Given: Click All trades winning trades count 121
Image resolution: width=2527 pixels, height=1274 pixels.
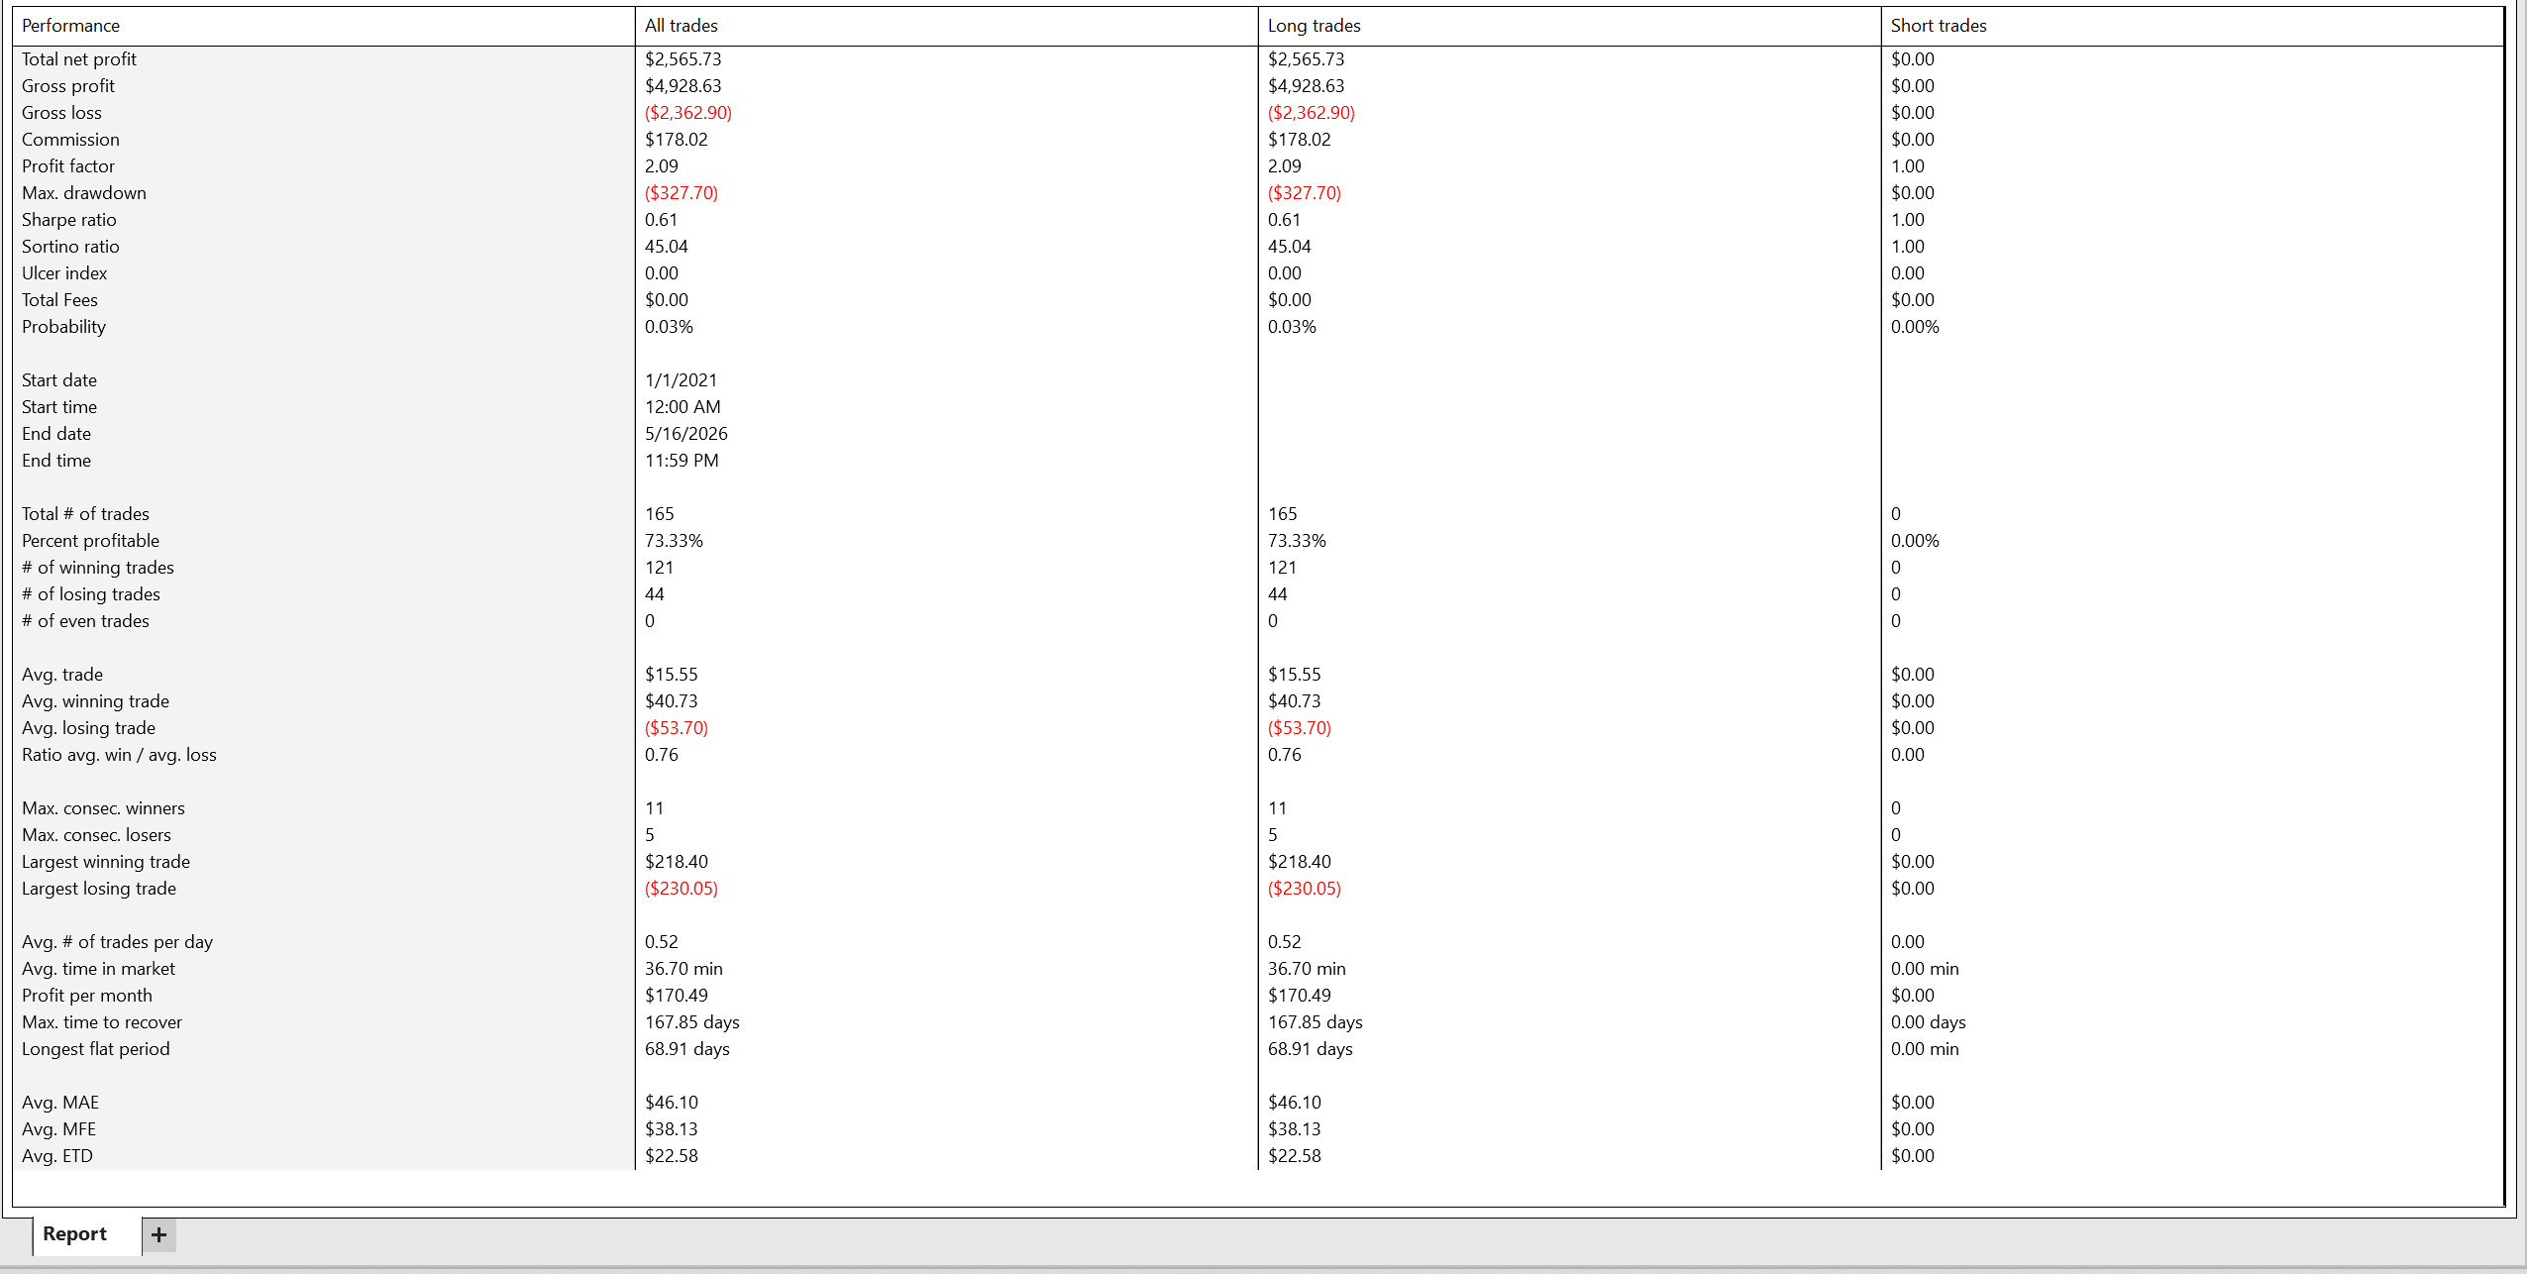Looking at the screenshot, I should tap(659, 568).
